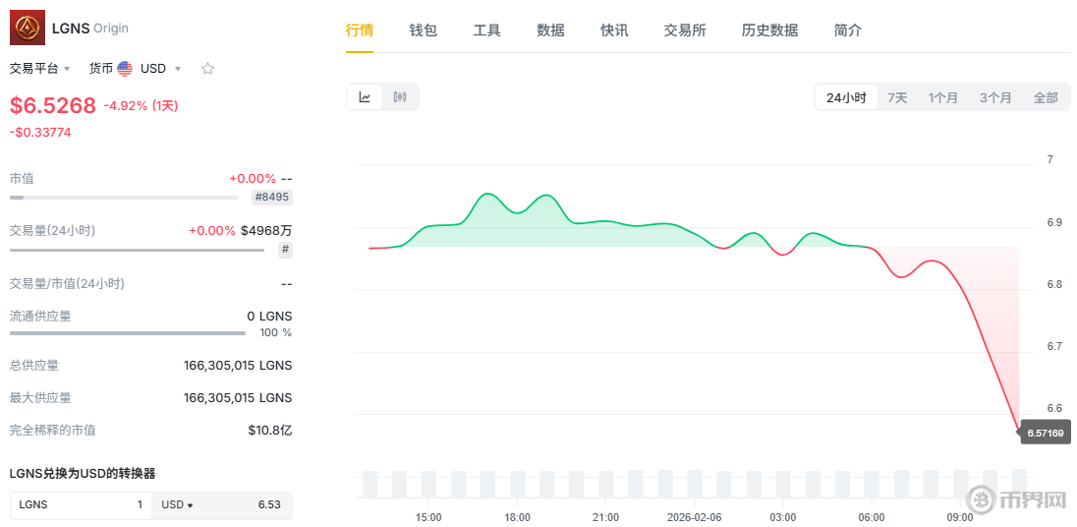Select the 1个月 time range

pyautogui.click(x=943, y=97)
